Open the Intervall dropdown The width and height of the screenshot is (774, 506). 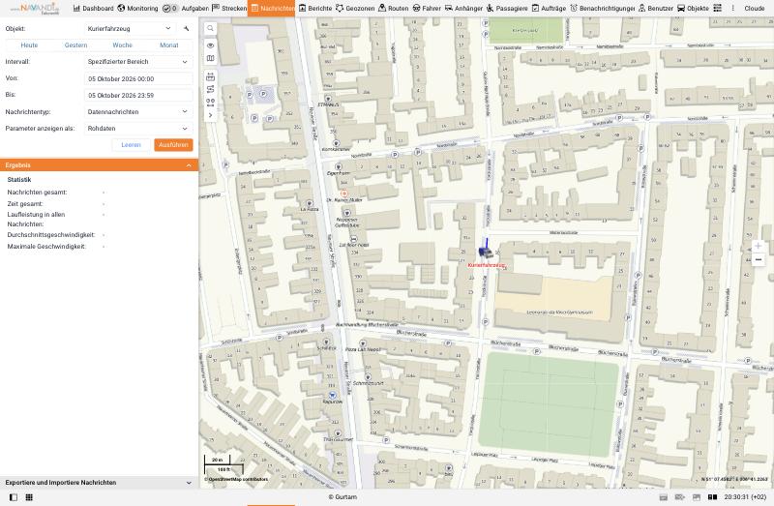138,62
